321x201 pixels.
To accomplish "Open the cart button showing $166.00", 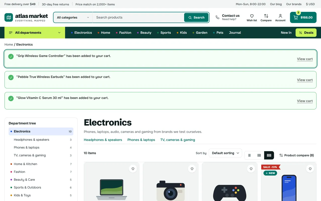I will [303, 18].
